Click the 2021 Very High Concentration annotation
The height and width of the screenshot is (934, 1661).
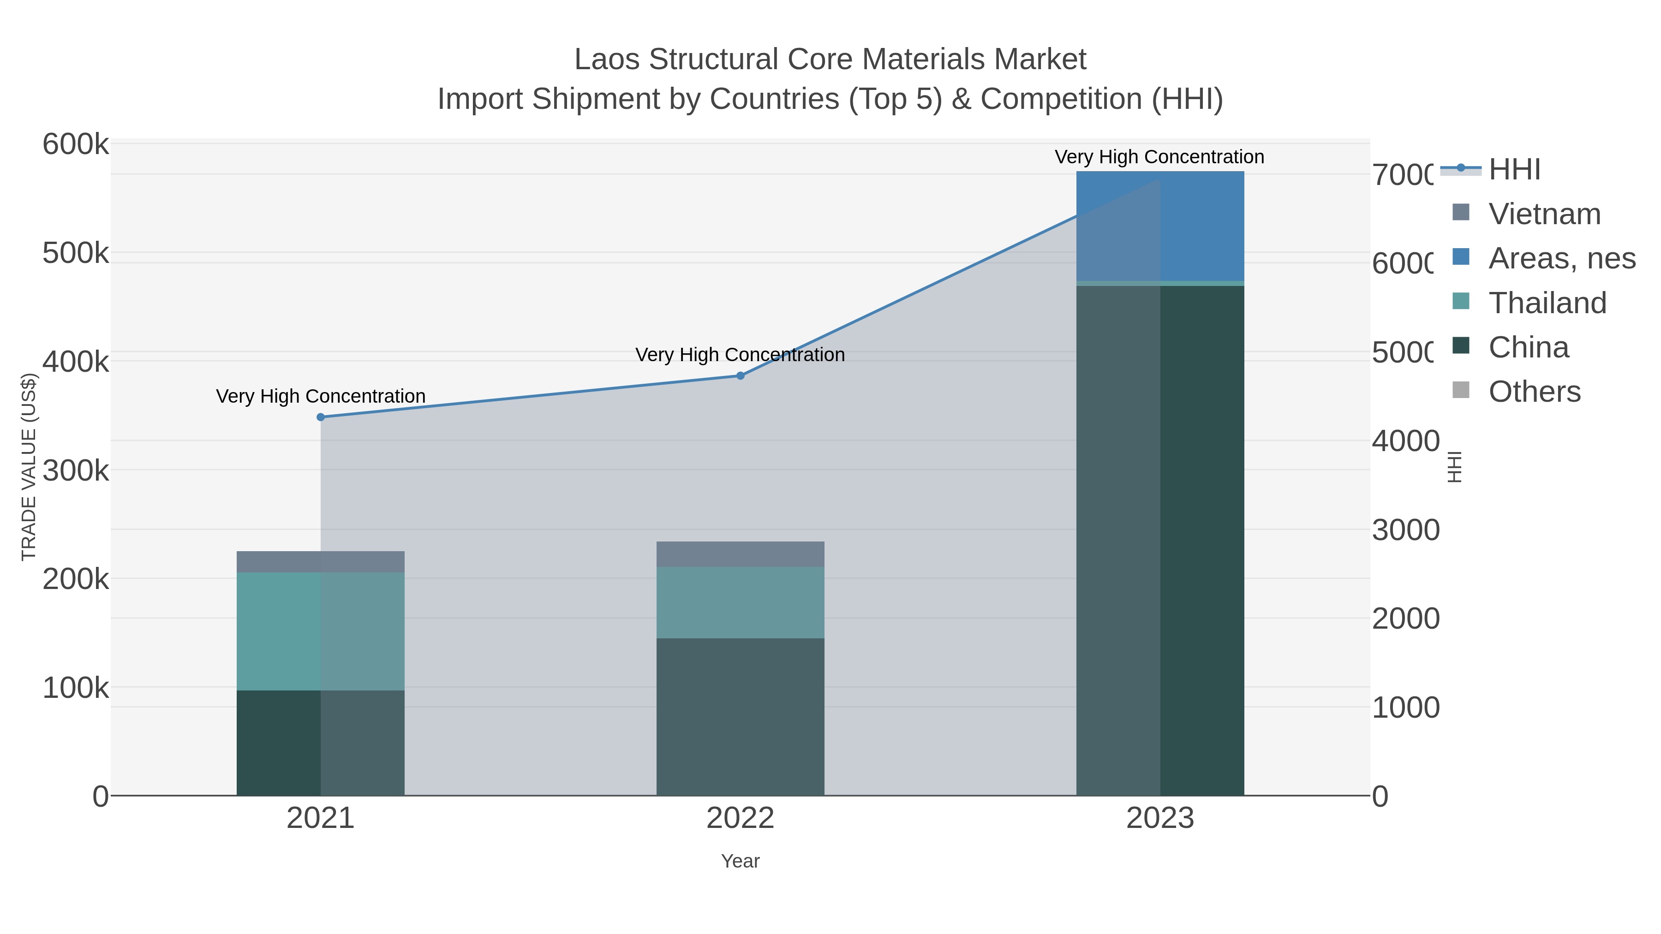(321, 396)
